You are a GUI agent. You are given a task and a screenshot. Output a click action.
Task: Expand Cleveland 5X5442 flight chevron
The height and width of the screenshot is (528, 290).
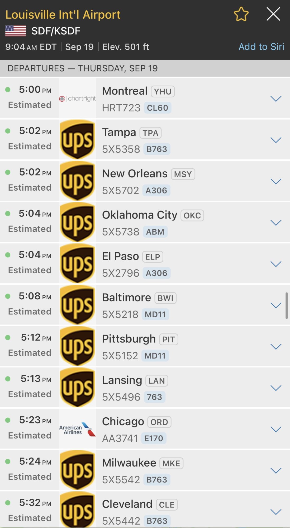coord(276,512)
